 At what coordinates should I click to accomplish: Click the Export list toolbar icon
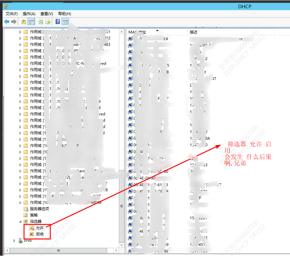[48, 22]
